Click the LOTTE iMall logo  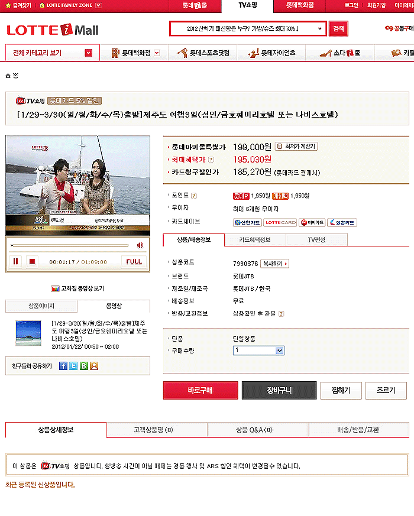[x=53, y=30]
